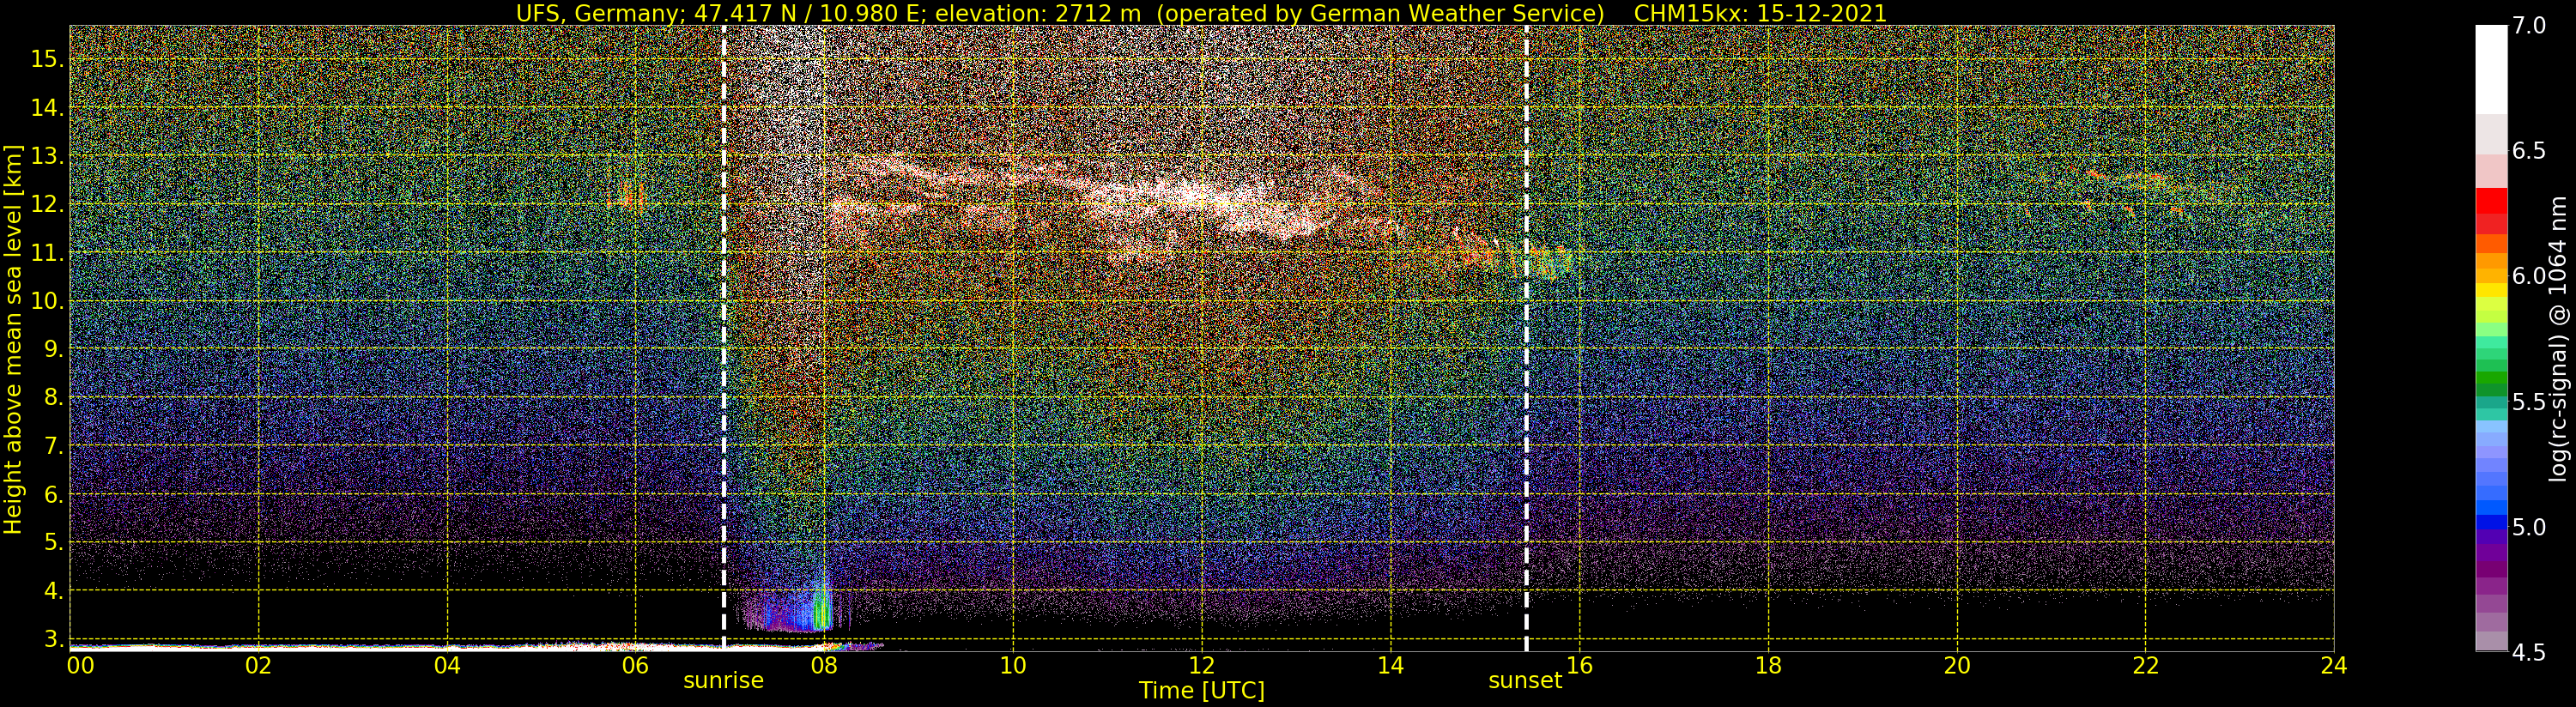Click the 'log(rc-signal) @ 1064 nm' colorbar title
Viewport: 2576px width, 707px height.
(x=2556, y=338)
